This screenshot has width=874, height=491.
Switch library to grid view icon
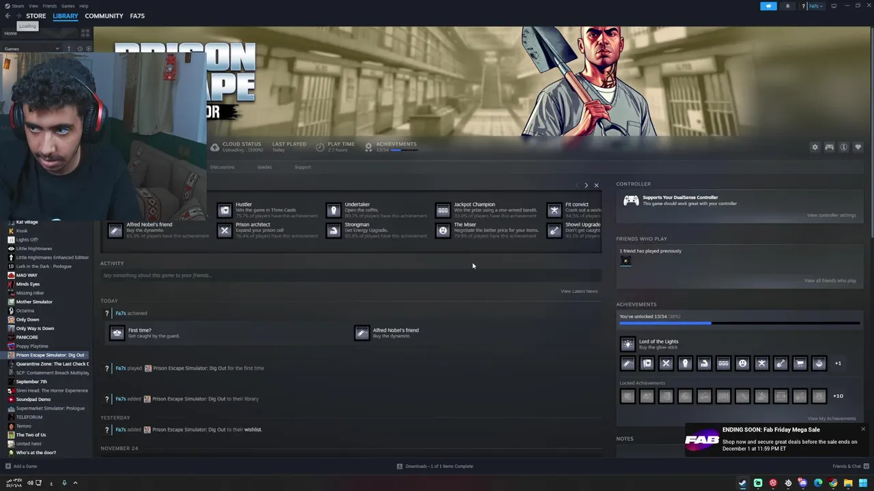click(85, 33)
